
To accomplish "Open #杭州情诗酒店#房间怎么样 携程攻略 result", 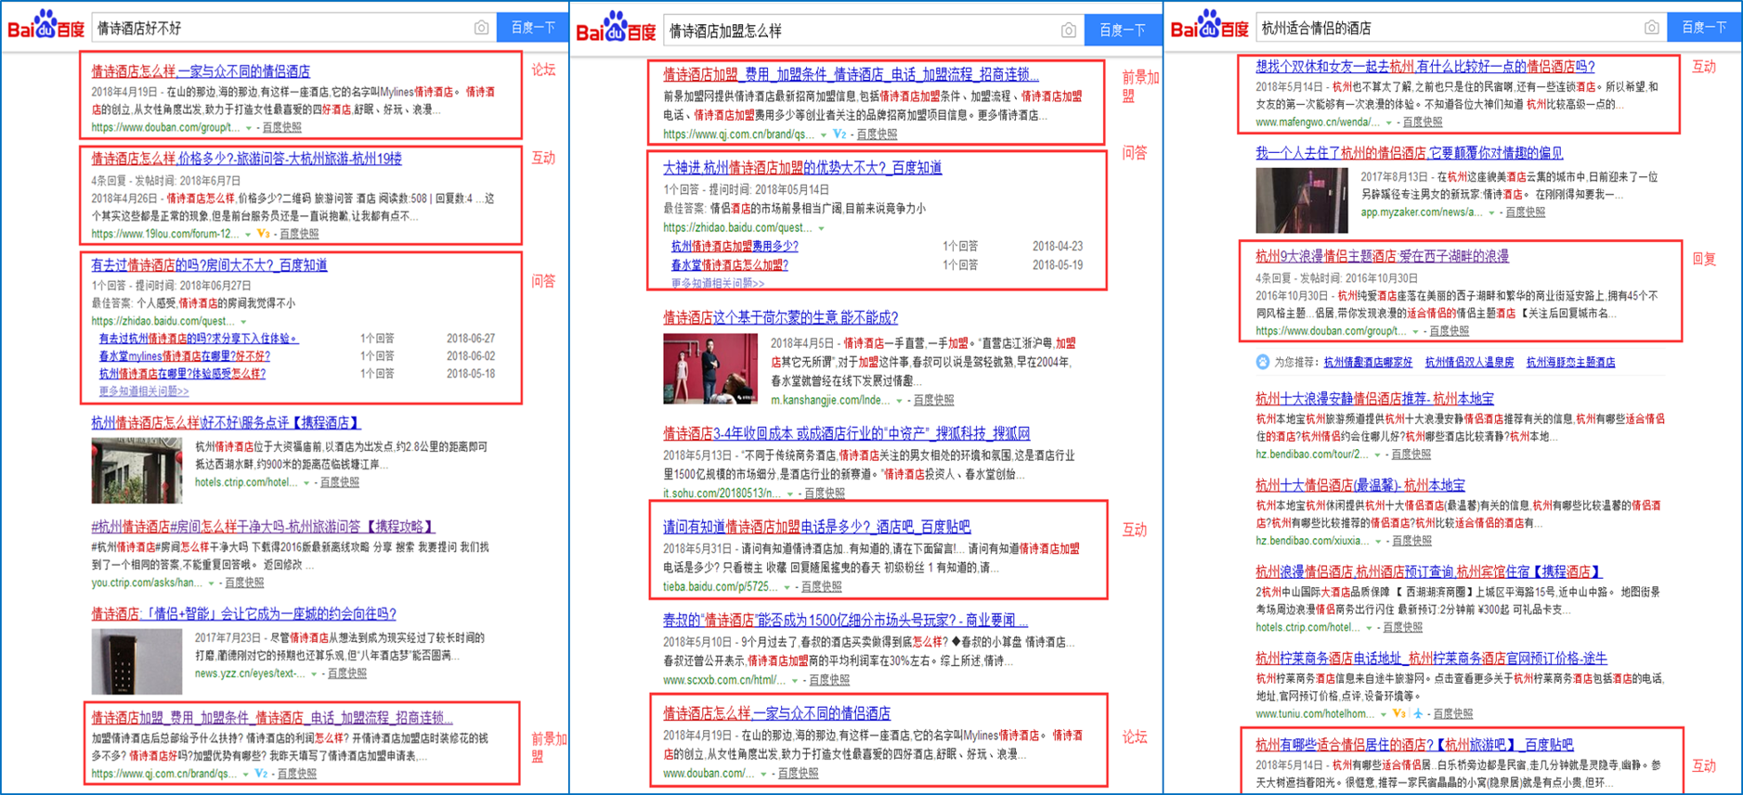I will (264, 526).
